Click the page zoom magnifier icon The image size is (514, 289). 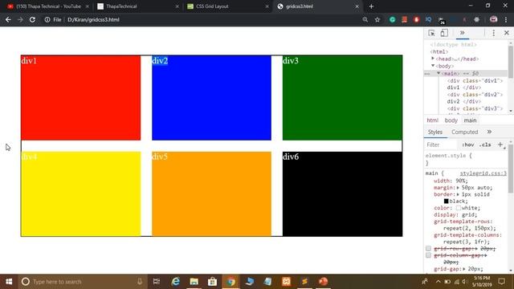tap(365, 19)
